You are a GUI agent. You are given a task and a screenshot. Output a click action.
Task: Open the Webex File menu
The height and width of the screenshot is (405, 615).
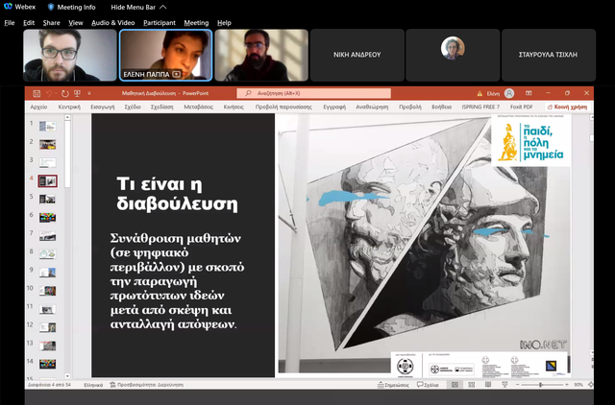[x=10, y=23]
